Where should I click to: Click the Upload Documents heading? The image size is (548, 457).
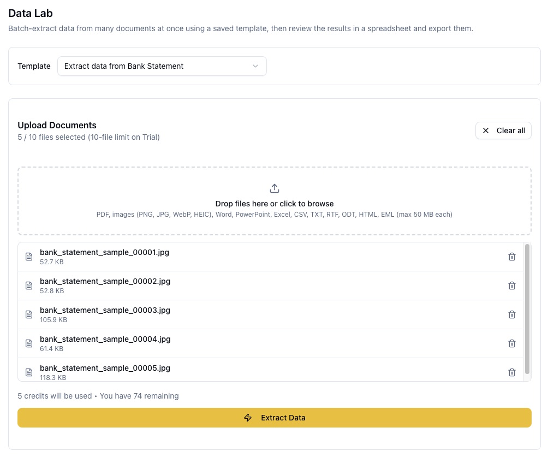pos(57,125)
